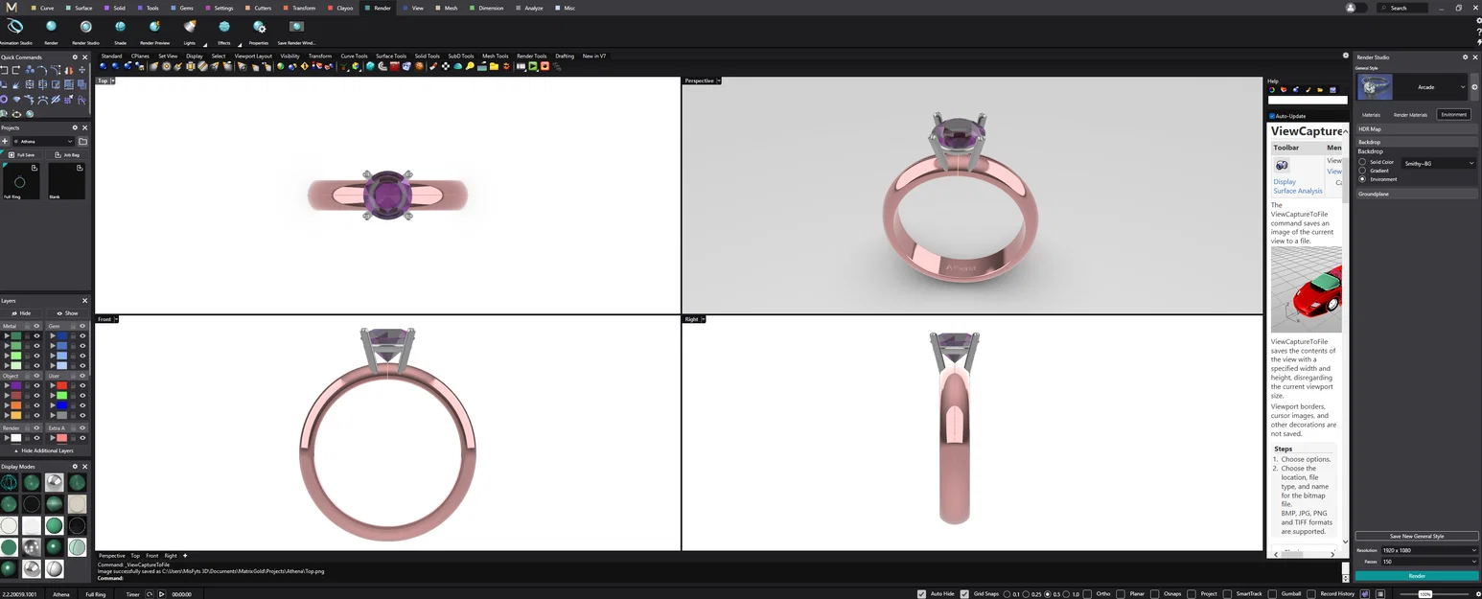Click the green play icon in render toolbar
This screenshot has width=1482, height=599.
click(532, 66)
